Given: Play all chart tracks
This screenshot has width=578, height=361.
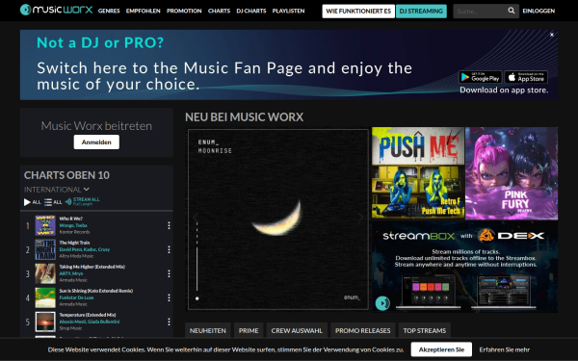Looking at the screenshot, I should point(32,202).
